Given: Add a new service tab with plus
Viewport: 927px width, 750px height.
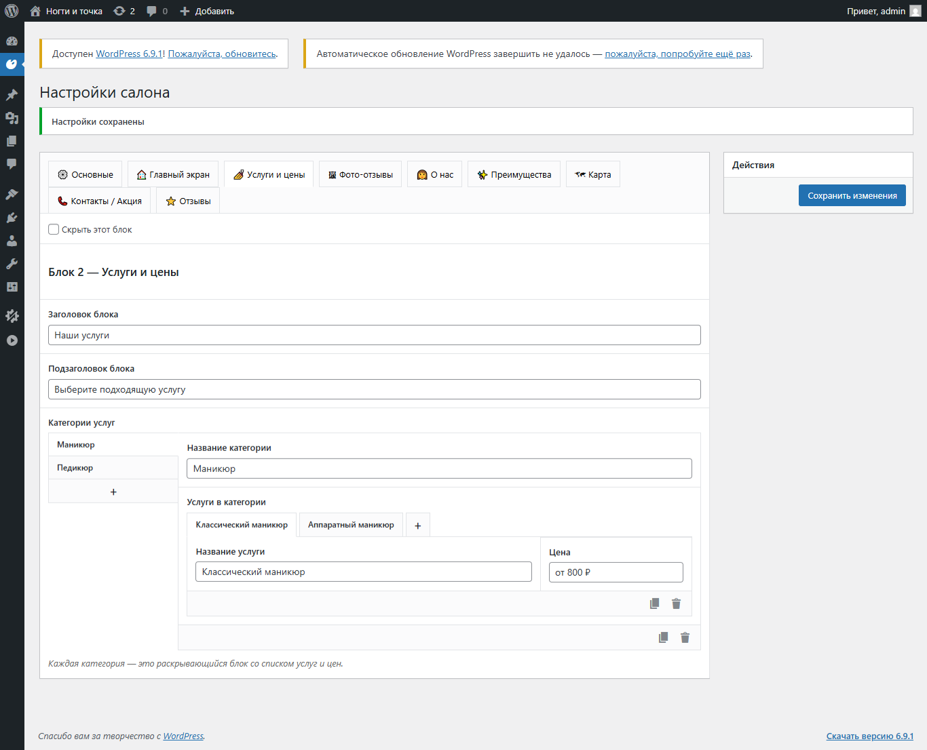Looking at the screenshot, I should [418, 526].
